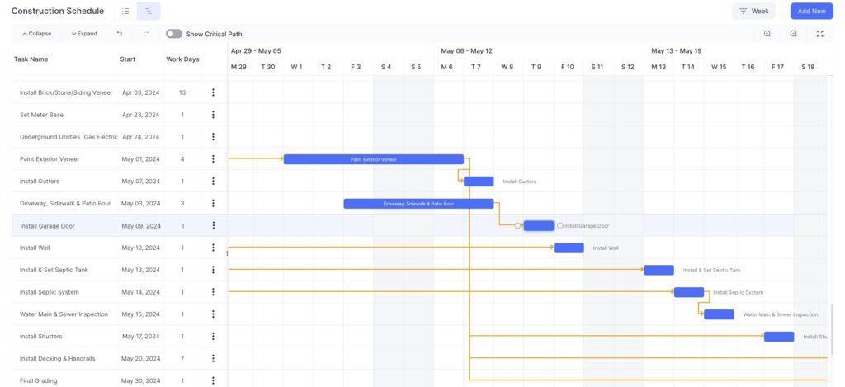Click the Work Days column header
The height and width of the screenshot is (387, 845).
(x=182, y=59)
